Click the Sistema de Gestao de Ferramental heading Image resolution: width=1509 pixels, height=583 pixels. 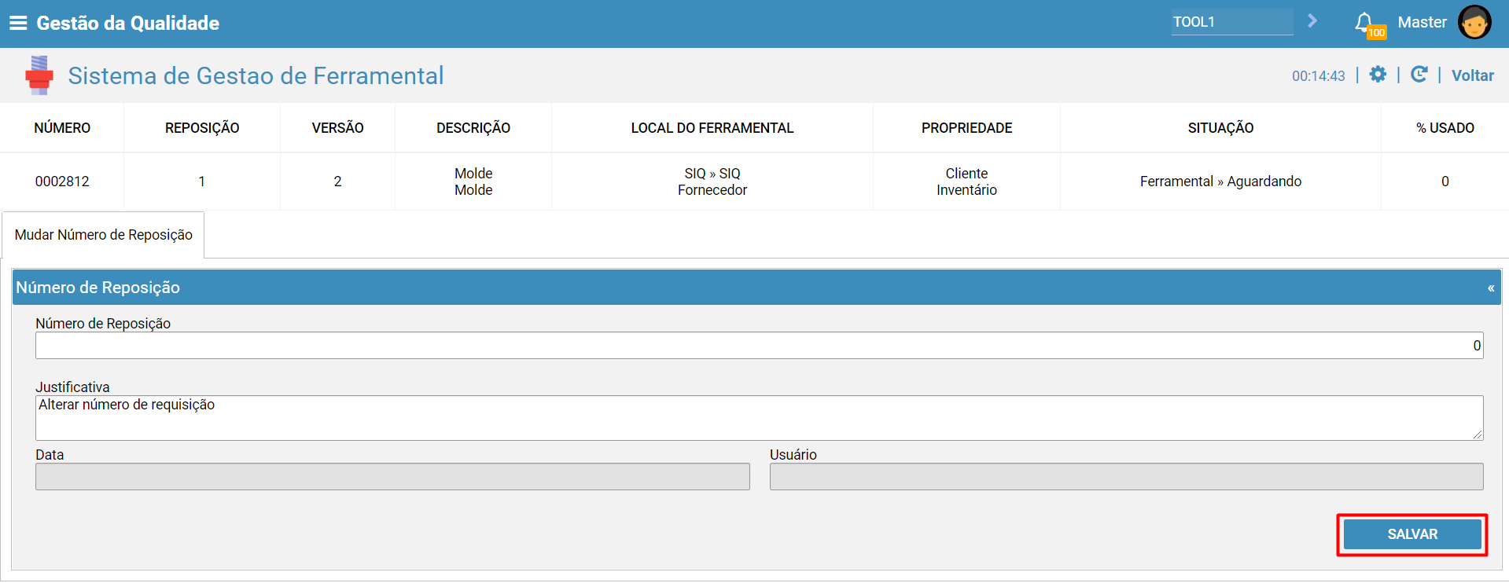point(256,75)
